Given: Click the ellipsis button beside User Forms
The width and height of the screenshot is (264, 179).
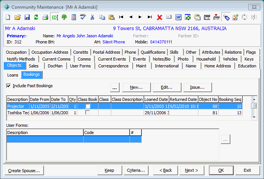Looking at the screenshot, I should pyautogui.click(x=225, y=139).
